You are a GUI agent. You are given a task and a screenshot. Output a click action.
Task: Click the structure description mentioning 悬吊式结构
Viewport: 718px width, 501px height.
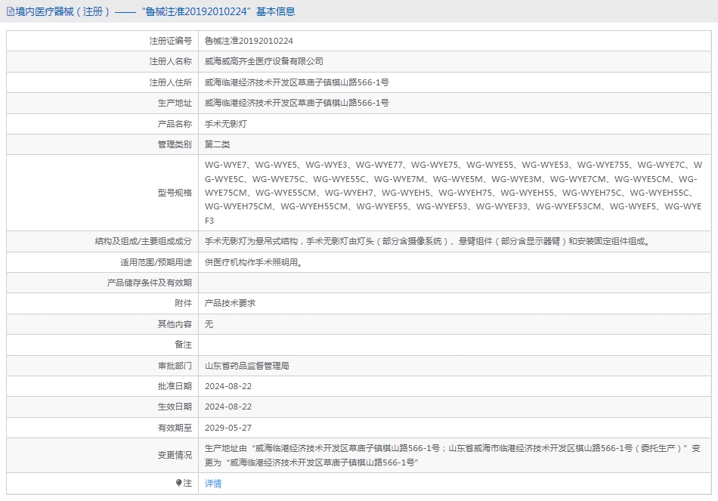427,241
